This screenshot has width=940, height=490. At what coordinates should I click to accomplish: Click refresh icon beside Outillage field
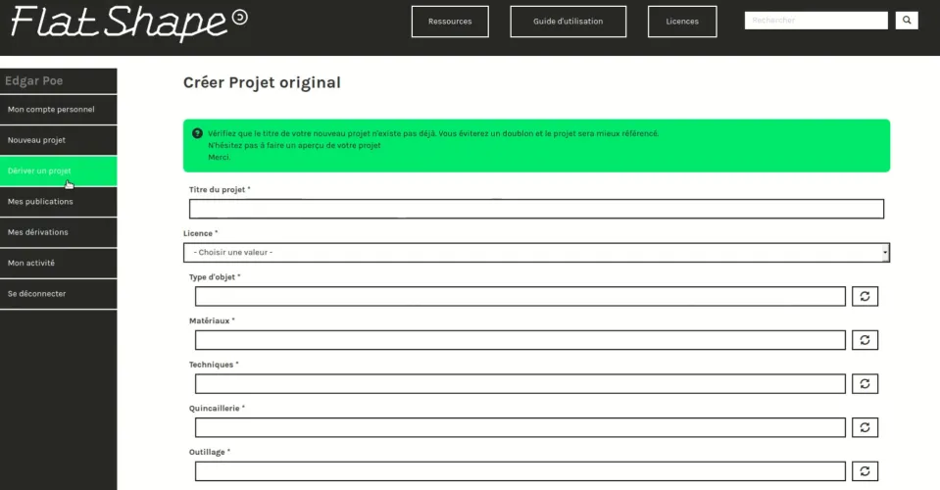865,471
